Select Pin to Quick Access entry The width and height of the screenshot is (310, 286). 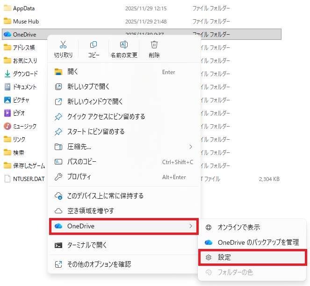pos(106,117)
